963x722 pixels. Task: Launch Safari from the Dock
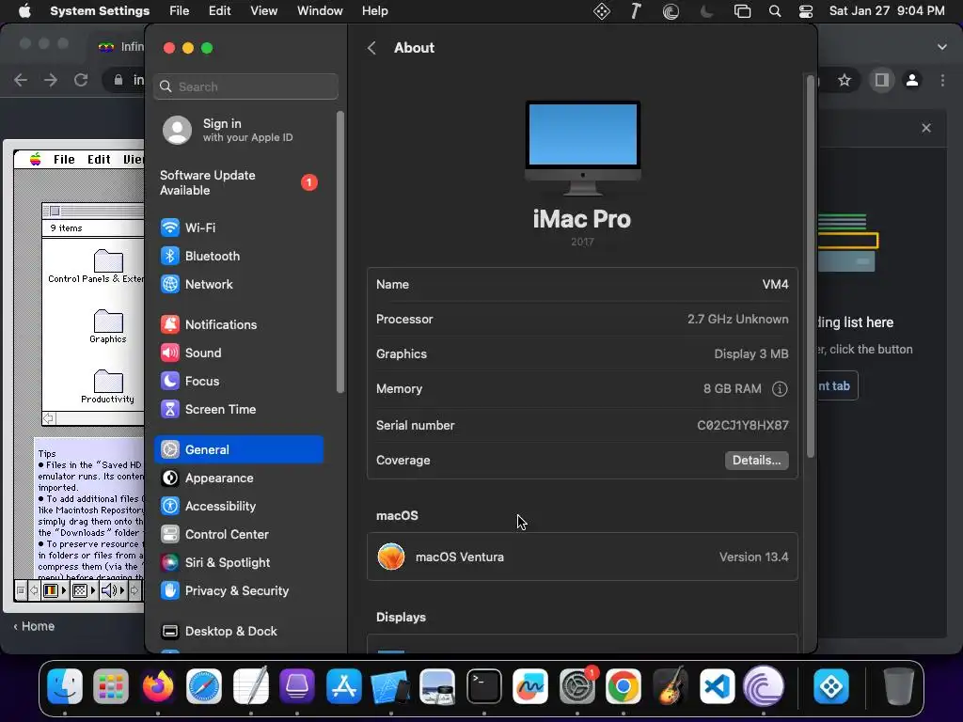(204, 685)
